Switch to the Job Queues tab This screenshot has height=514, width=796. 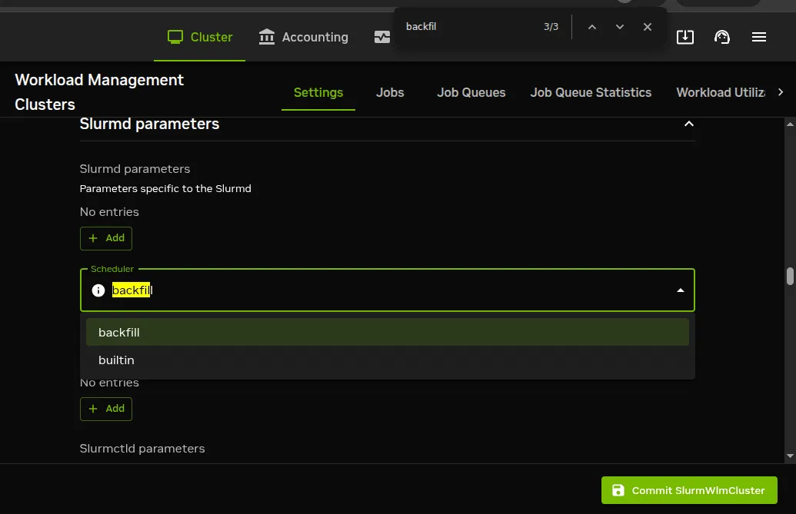click(471, 93)
